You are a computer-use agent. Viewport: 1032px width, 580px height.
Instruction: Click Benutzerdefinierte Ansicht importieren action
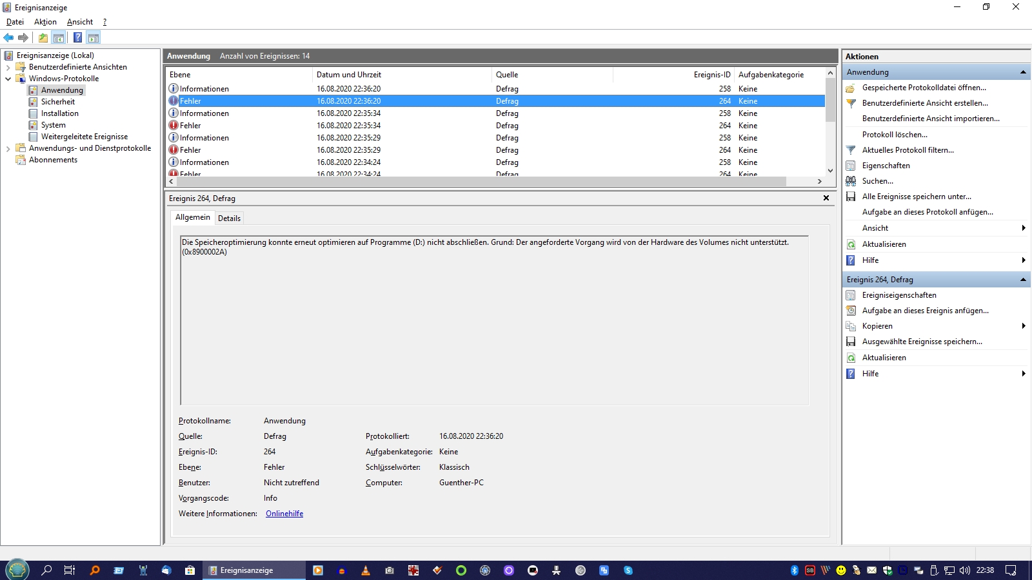[x=931, y=119]
